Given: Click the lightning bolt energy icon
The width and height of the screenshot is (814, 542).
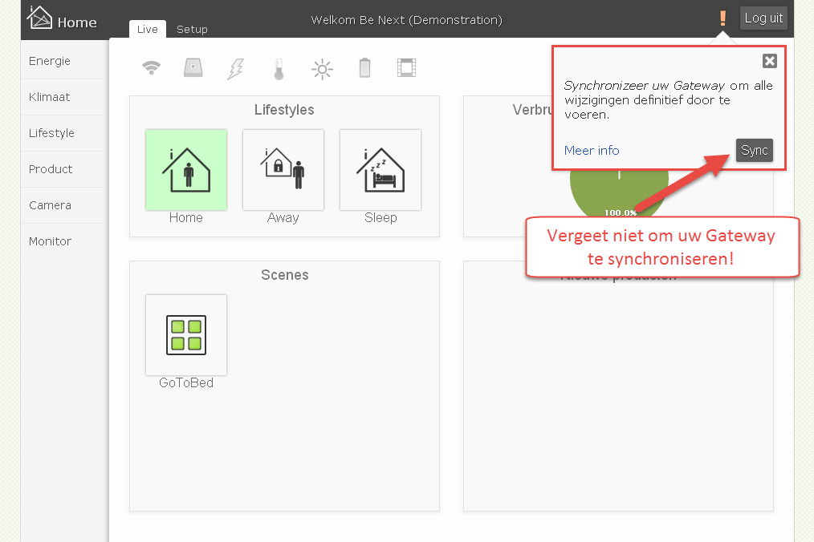Looking at the screenshot, I should click(235, 69).
